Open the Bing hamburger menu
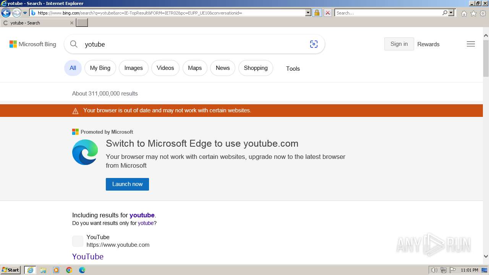Viewport: 489px width, 275px height. (471, 44)
